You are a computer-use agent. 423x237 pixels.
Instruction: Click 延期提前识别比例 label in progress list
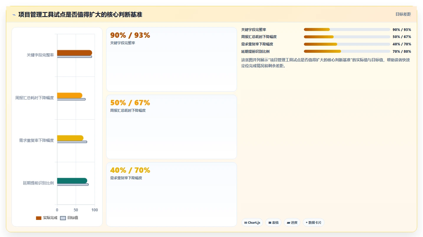click(x=255, y=52)
